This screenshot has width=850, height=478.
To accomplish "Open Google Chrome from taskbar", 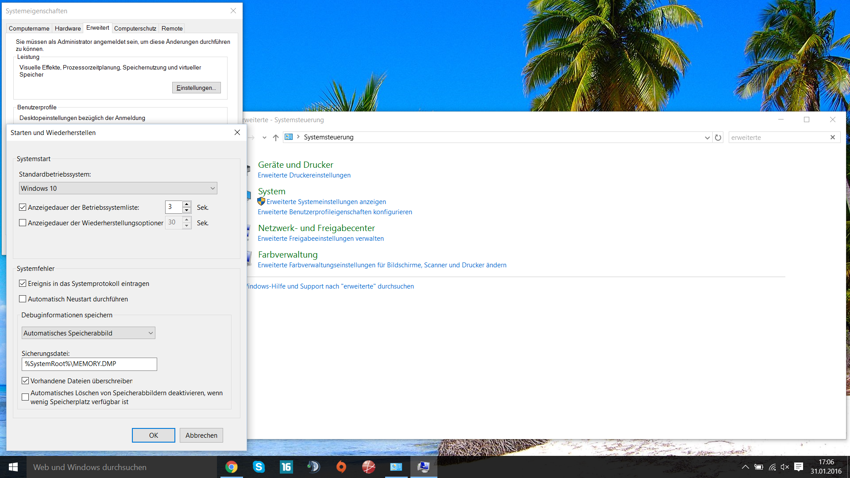I will pyautogui.click(x=231, y=467).
